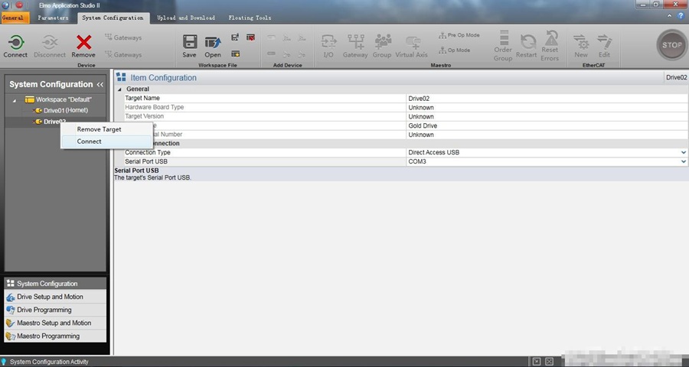689x367 pixels.
Task: Open the Serial Port USB dropdown
Action: (684, 162)
